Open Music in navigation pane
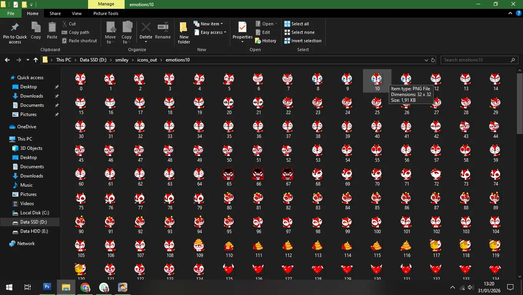Image resolution: width=523 pixels, height=295 pixels. (x=27, y=185)
